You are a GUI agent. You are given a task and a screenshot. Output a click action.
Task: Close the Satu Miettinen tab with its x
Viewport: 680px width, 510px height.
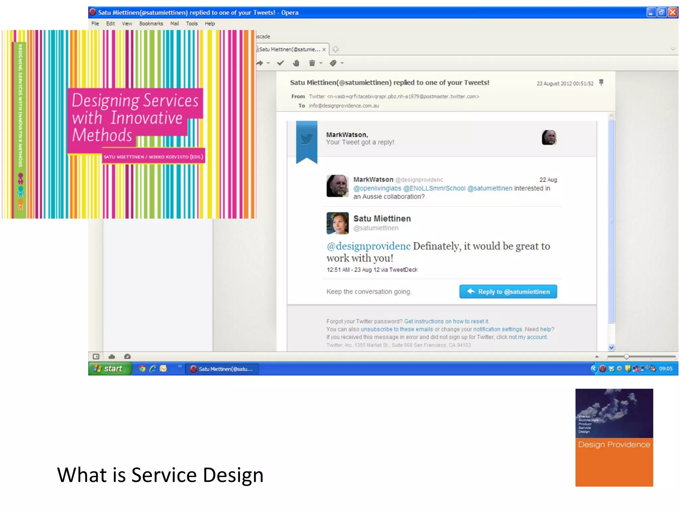click(x=324, y=49)
